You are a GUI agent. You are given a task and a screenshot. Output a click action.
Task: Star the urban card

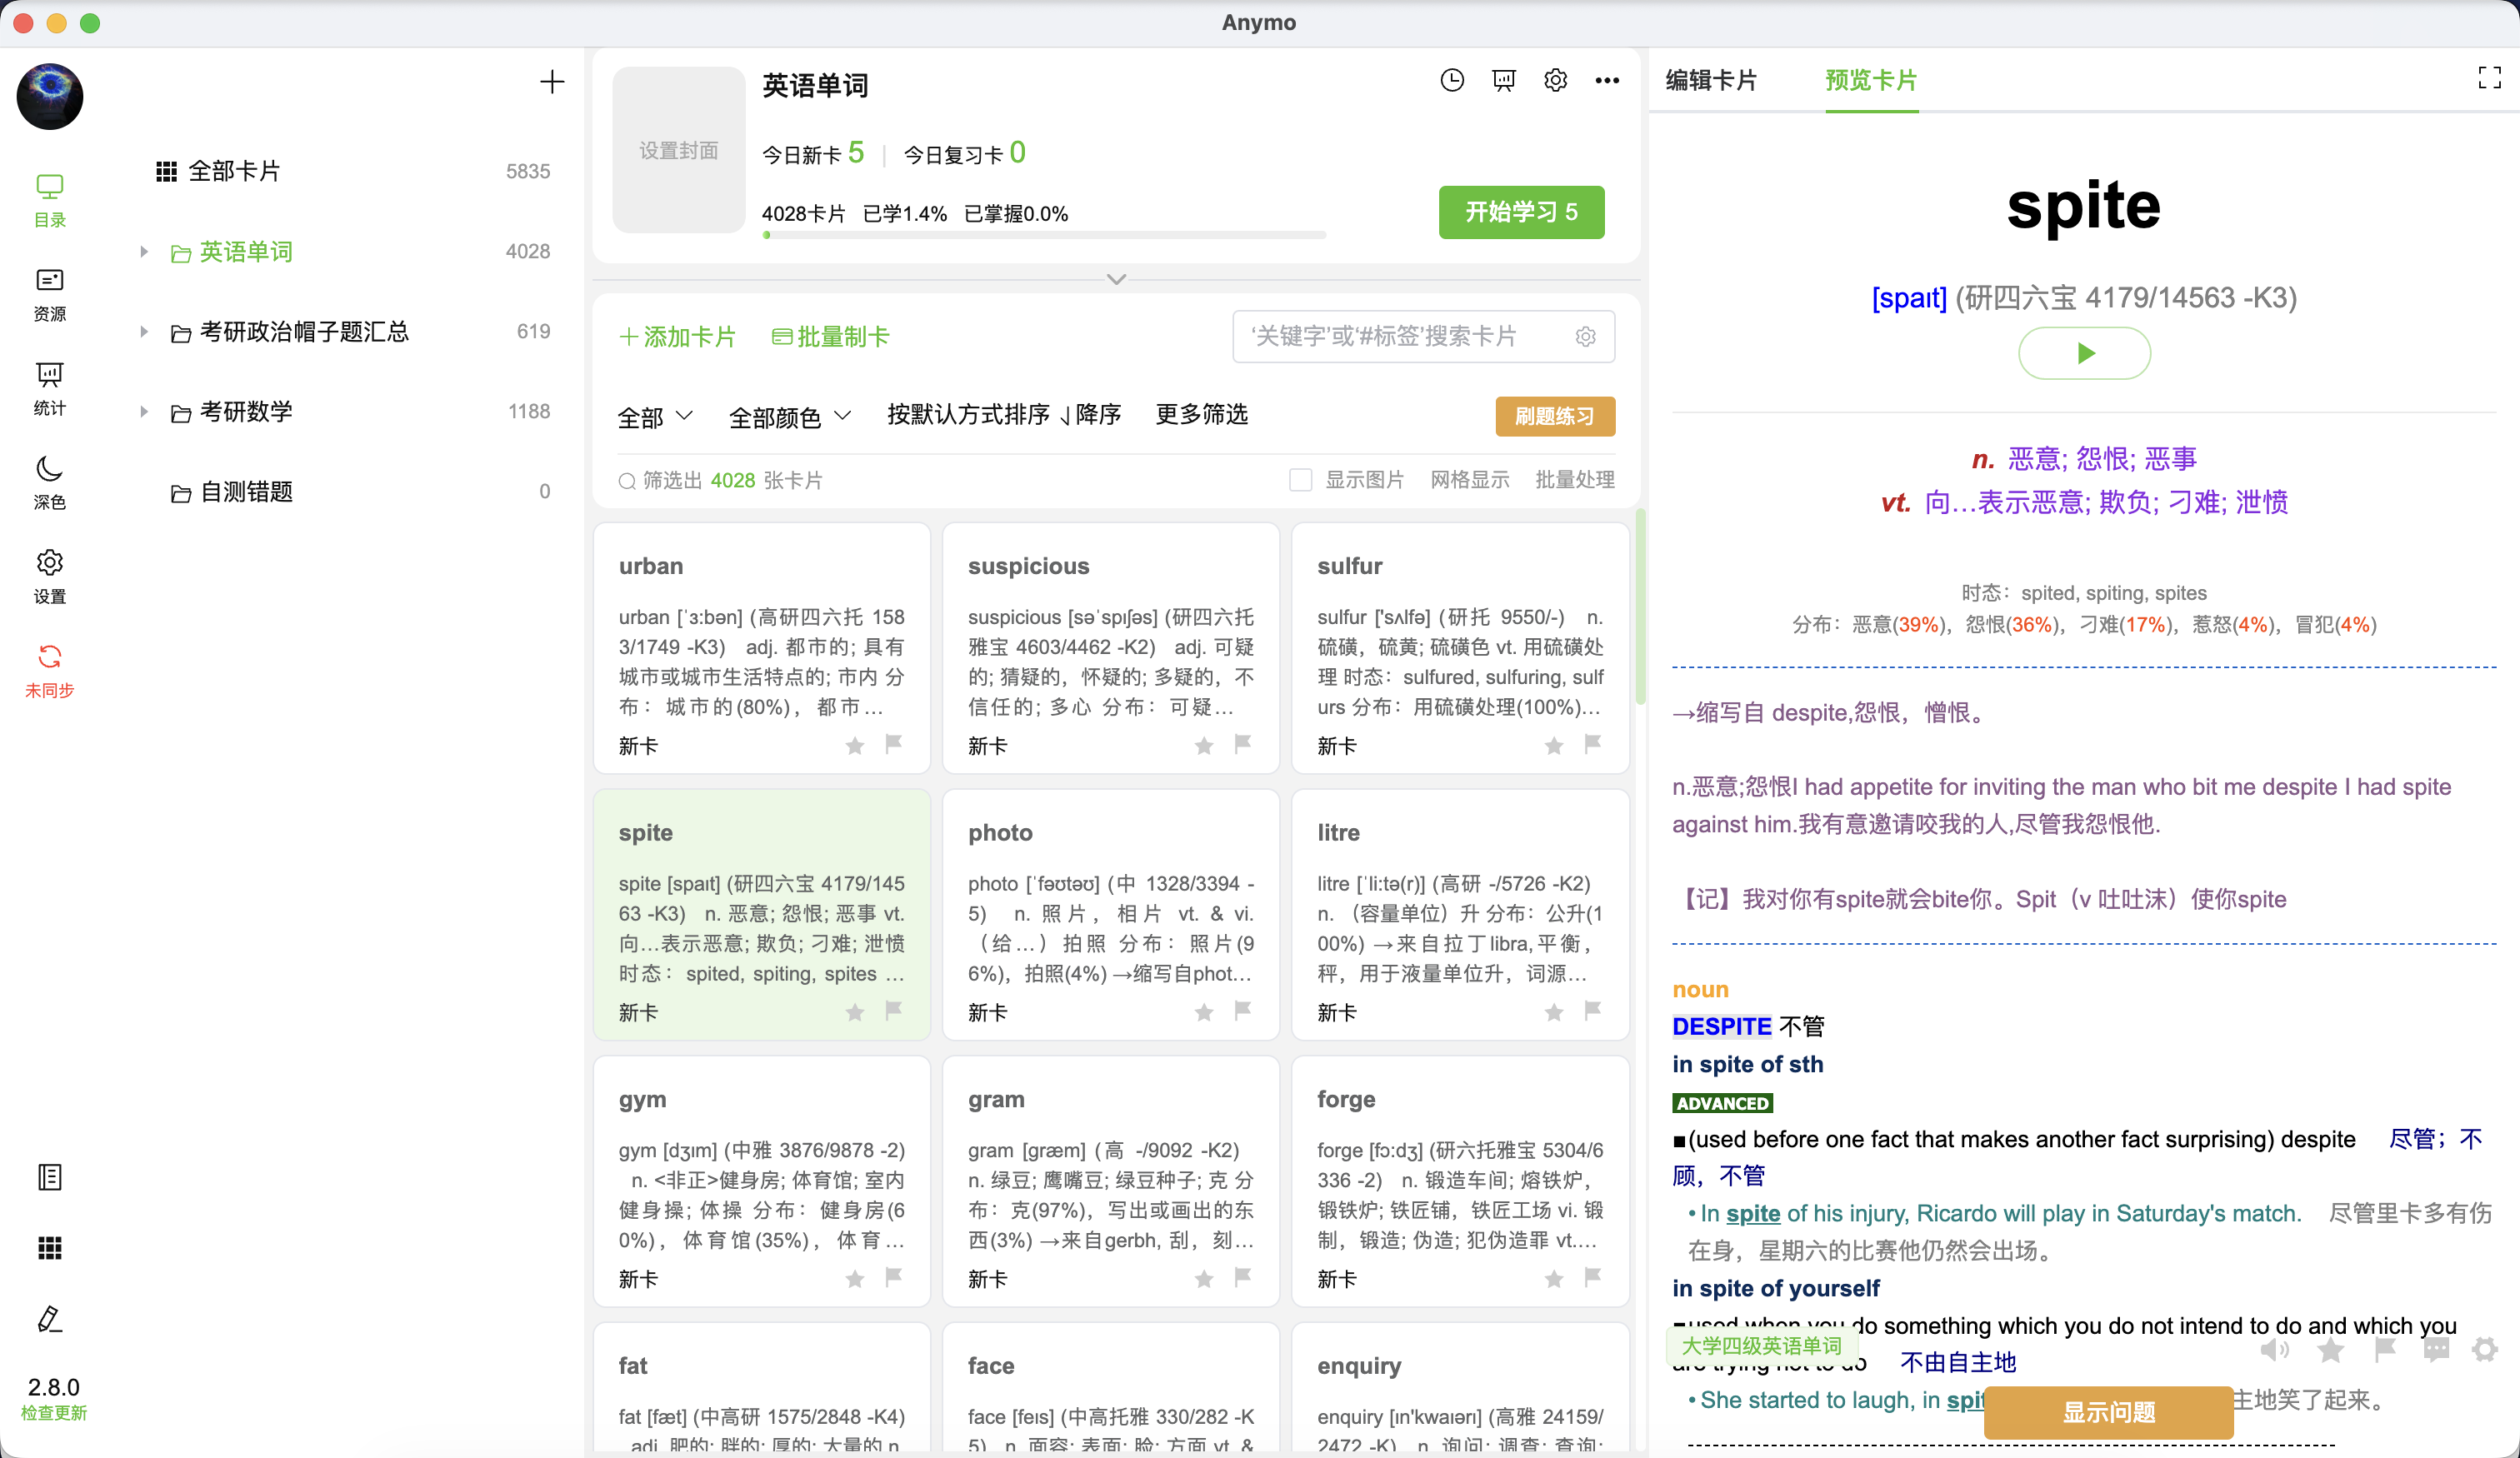855,746
